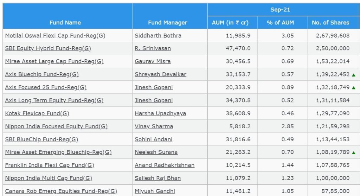This screenshot has height=196, width=360.
Task: Click Canara Rob Emerg Equities Fund link
Action: 61,191
